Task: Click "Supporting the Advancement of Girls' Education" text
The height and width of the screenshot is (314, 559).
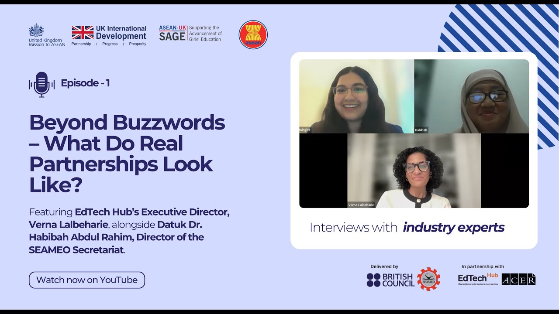Action: click(205, 34)
